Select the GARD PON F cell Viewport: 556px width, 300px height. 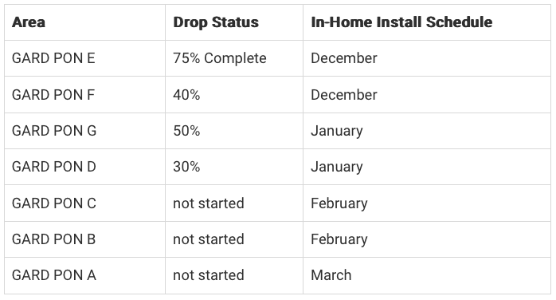coord(53,95)
